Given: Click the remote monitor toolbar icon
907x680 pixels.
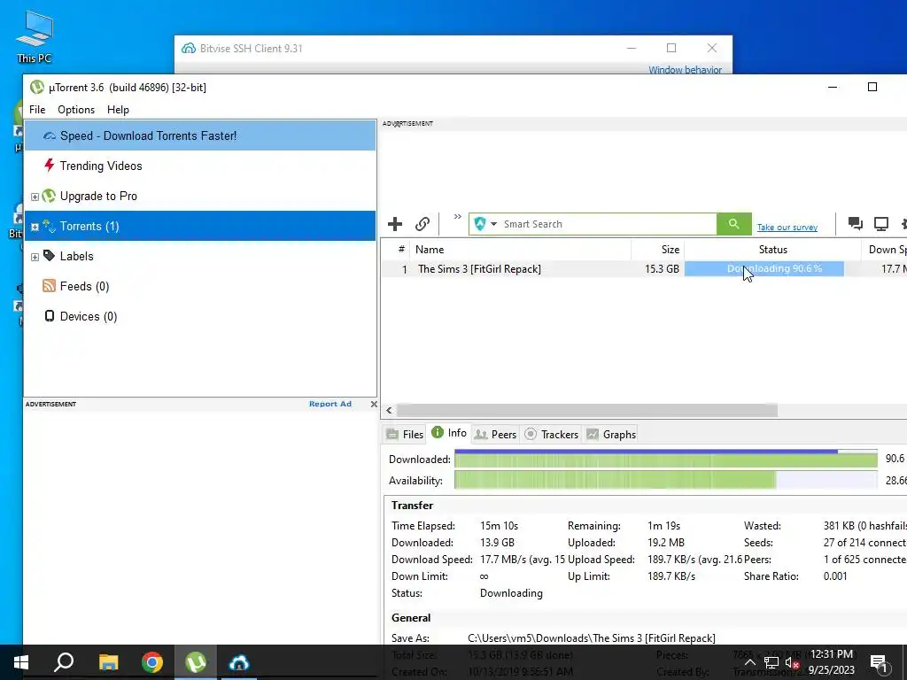Looking at the screenshot, I should [881, 224].
